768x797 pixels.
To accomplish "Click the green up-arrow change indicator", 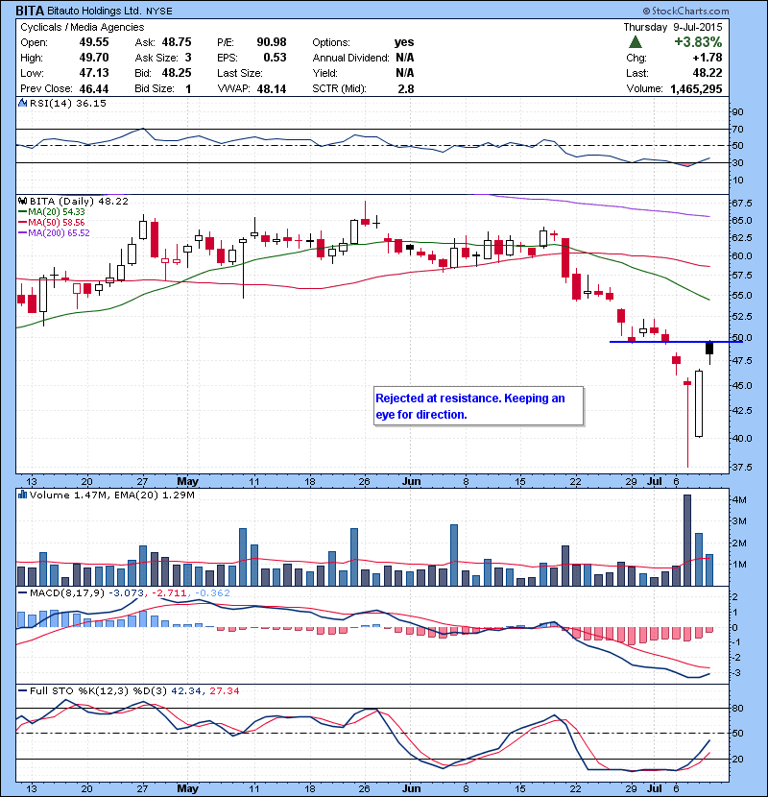I will [x=634, y=41].
